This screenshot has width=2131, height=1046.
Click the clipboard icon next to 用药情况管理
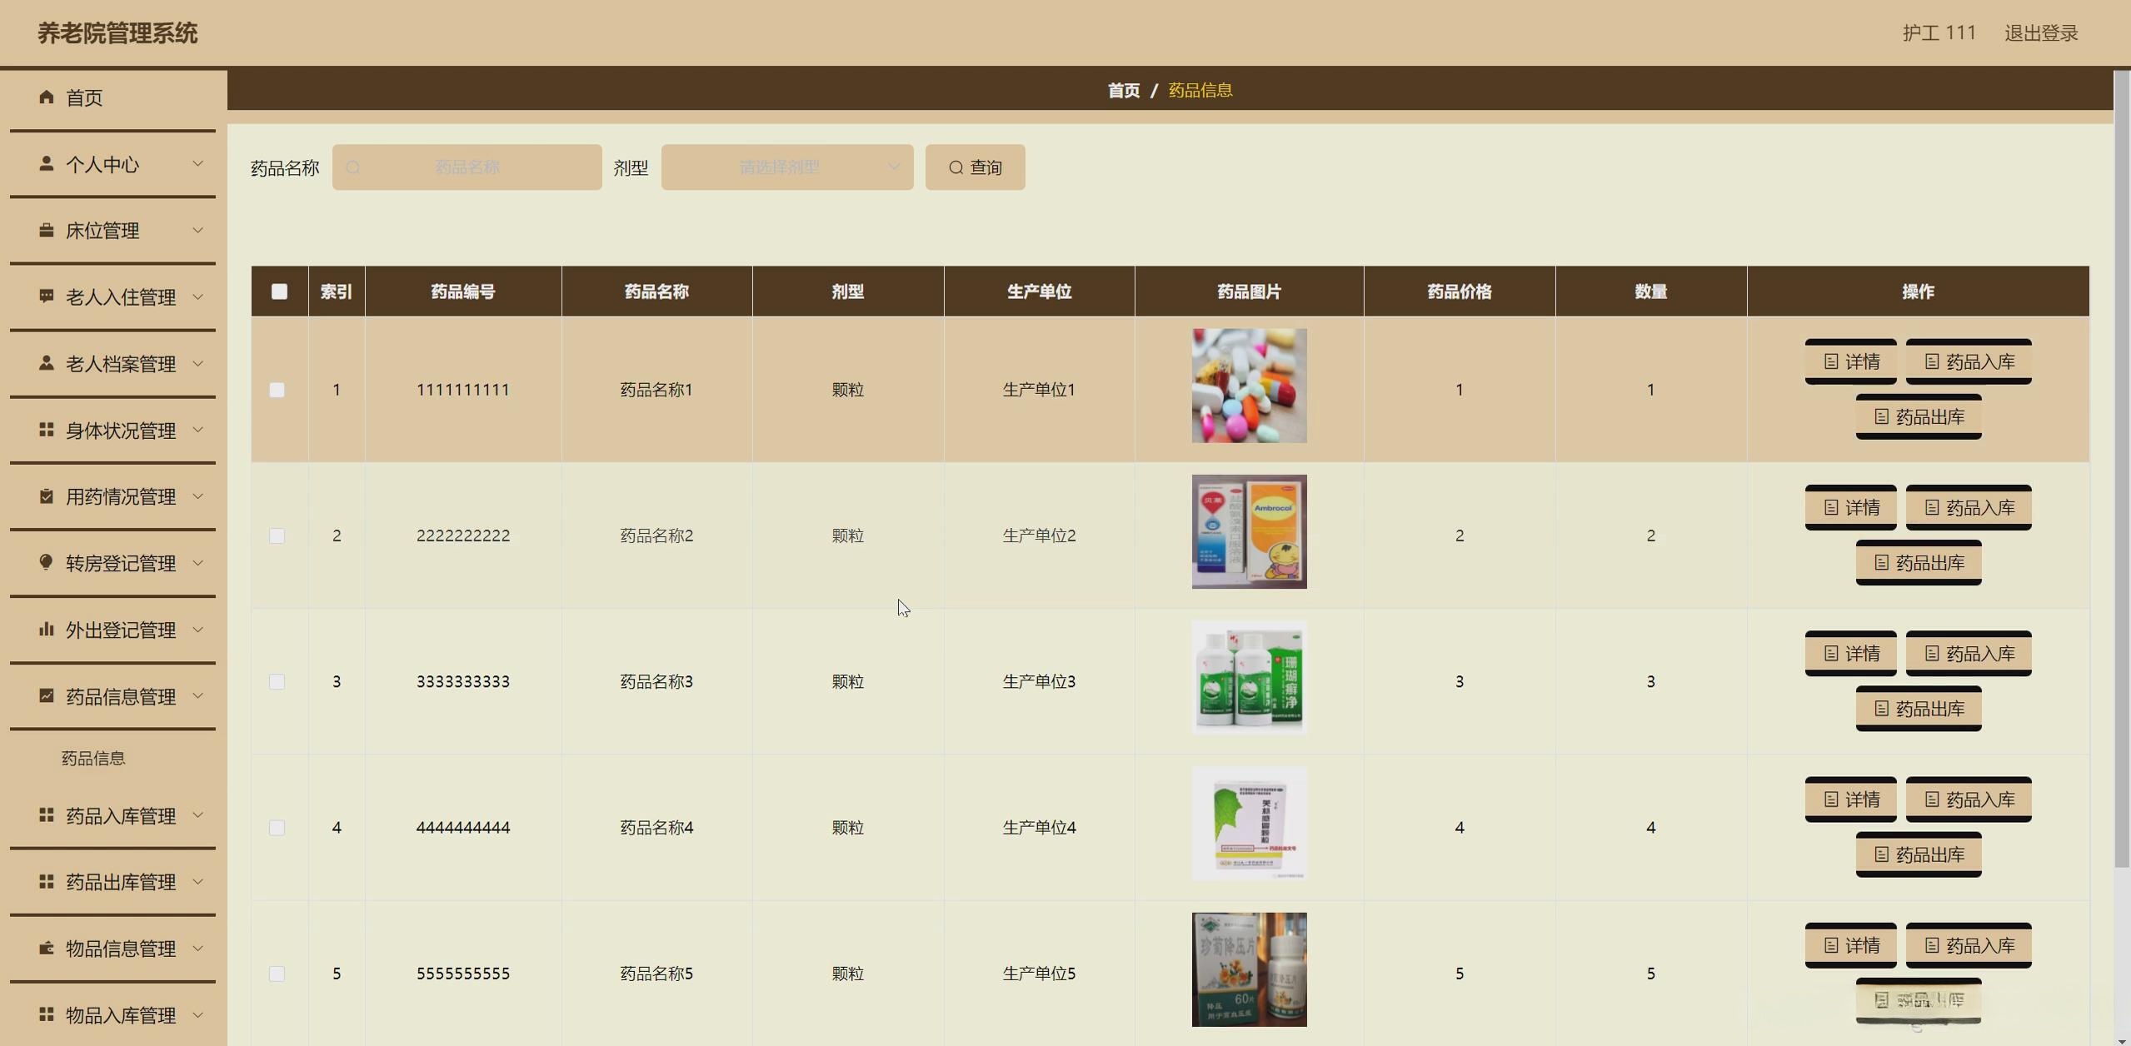click(x=47, y=496)
